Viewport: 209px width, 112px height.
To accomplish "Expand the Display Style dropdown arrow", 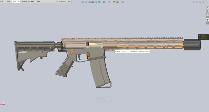I will pyautogui.click(x=107, y=2).
